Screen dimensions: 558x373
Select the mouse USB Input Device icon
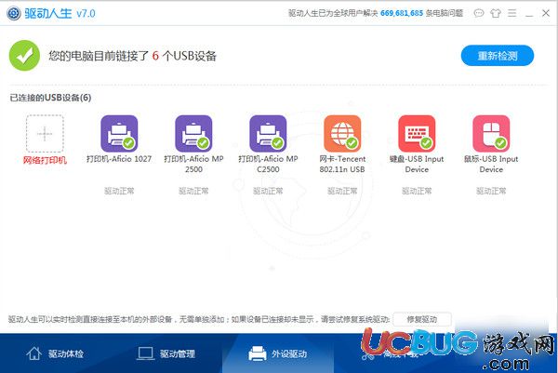click(491, 133)
